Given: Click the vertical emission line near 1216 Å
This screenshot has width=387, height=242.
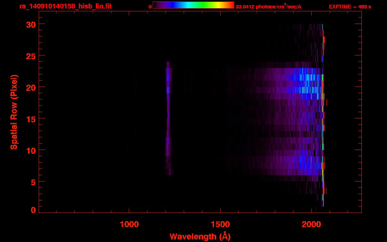Looking at the screenshot, I should 168,118.
